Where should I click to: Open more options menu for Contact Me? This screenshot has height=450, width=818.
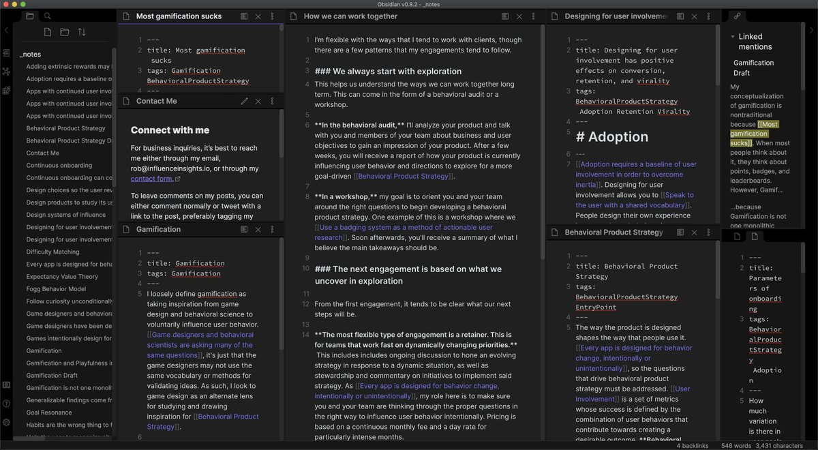click(x=272, y=101)
